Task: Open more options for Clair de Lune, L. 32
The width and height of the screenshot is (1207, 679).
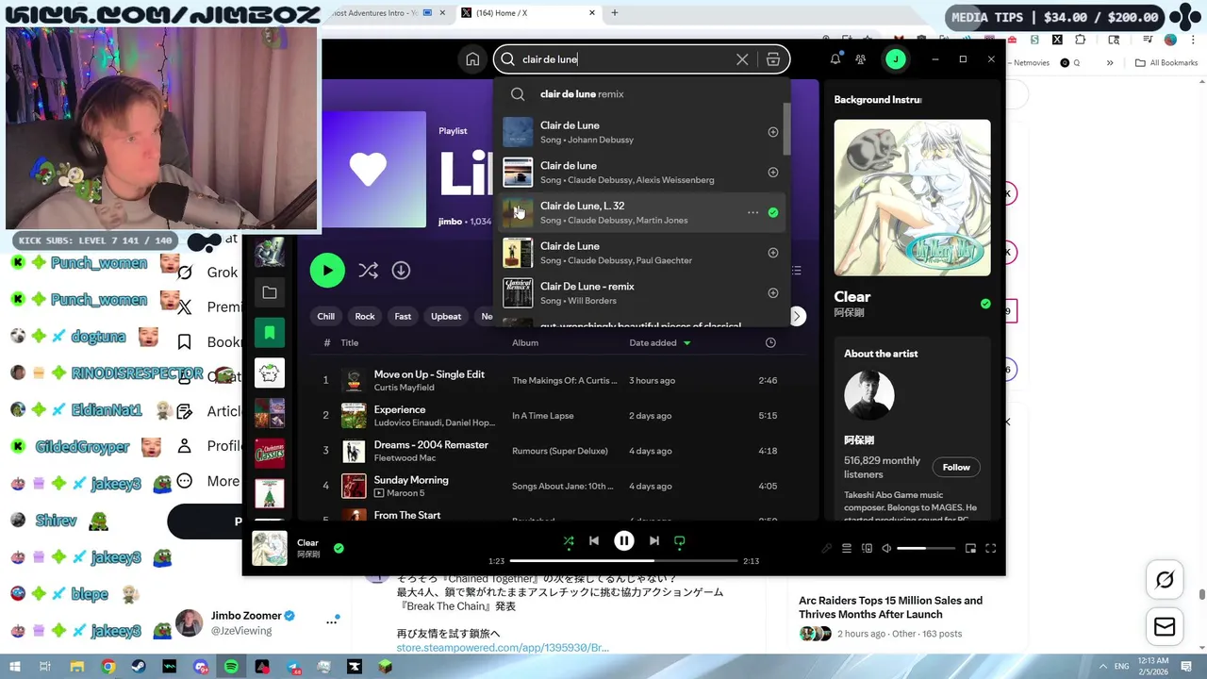Action: (752, 213)
